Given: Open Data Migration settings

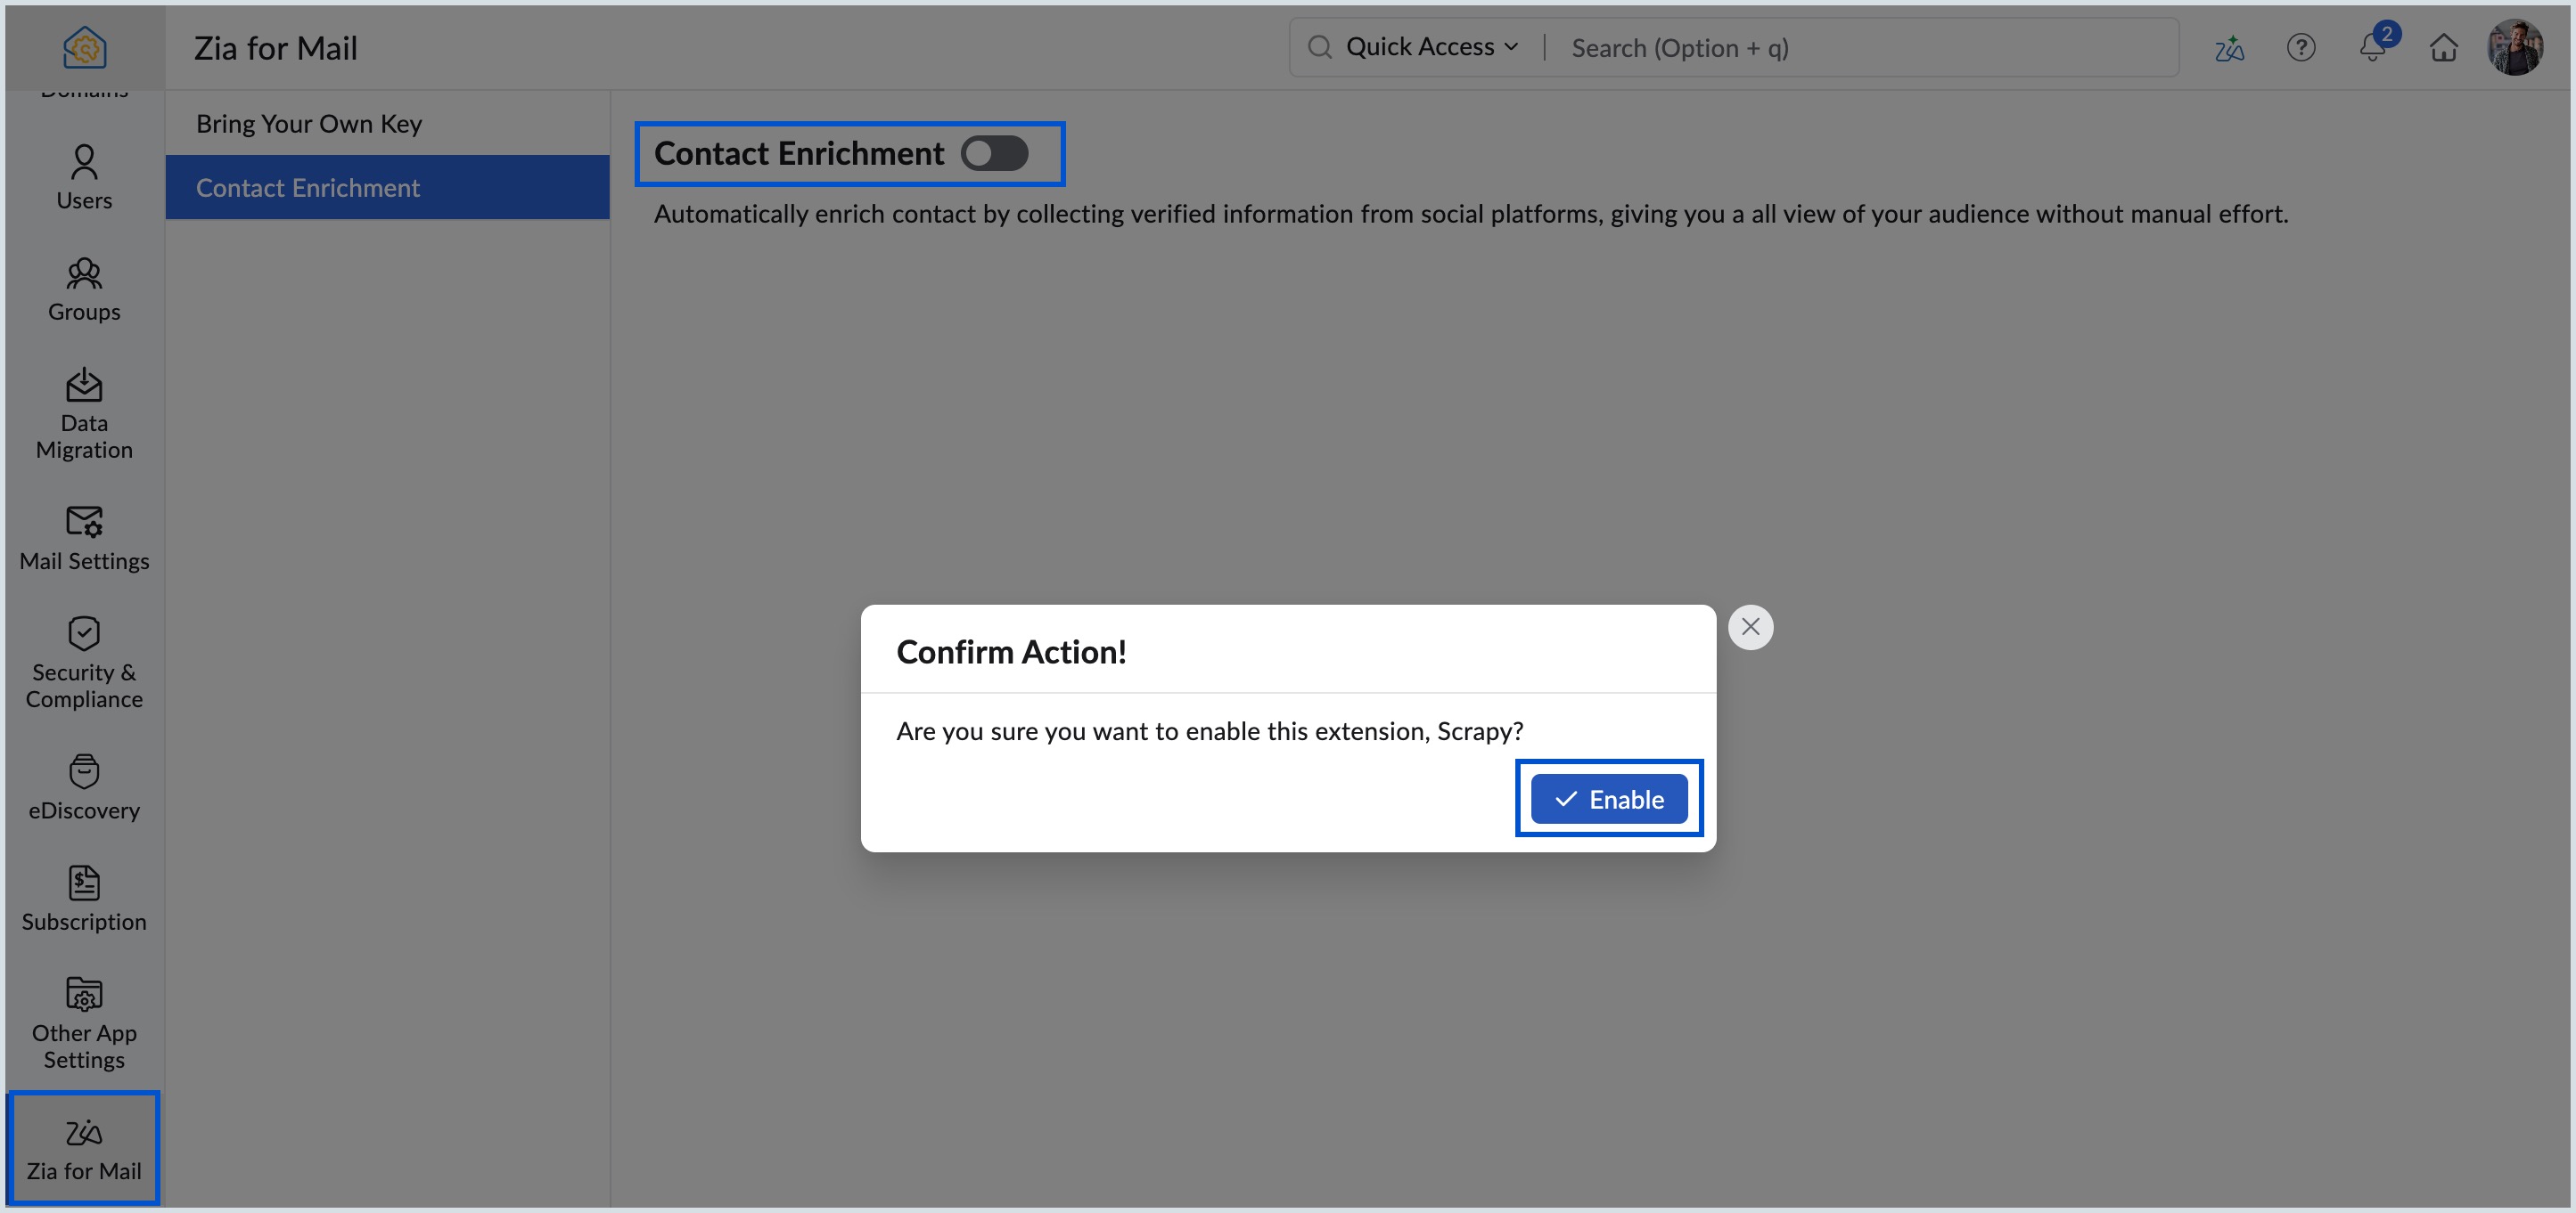Looking at the screenshot, I should [x=83, y=412].
